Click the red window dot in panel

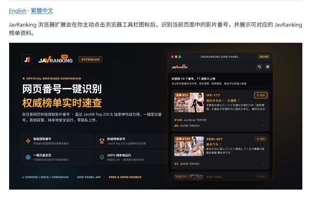(x=173, y=57)
